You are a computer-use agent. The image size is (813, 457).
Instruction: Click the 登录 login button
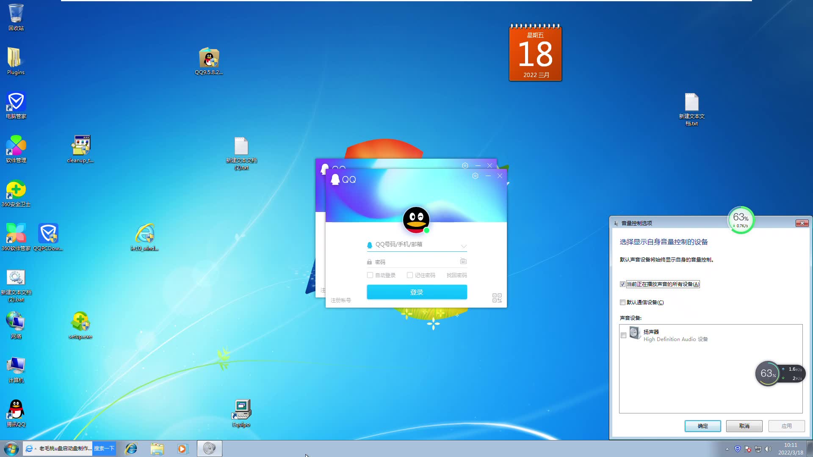click(x=417, y=292)
